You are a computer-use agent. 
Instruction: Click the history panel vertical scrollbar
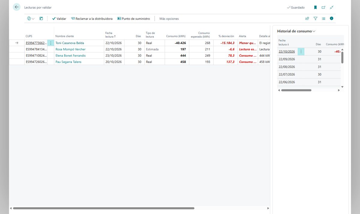click(342, 58)
